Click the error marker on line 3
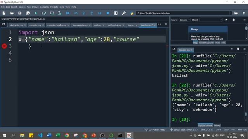The image size is (248, 139). [4, 46]
